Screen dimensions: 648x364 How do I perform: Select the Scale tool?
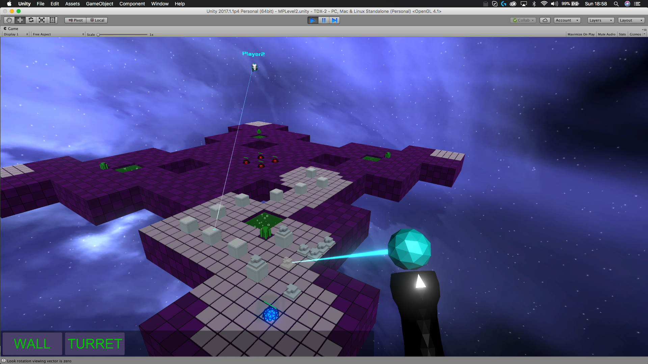[42, 20]
